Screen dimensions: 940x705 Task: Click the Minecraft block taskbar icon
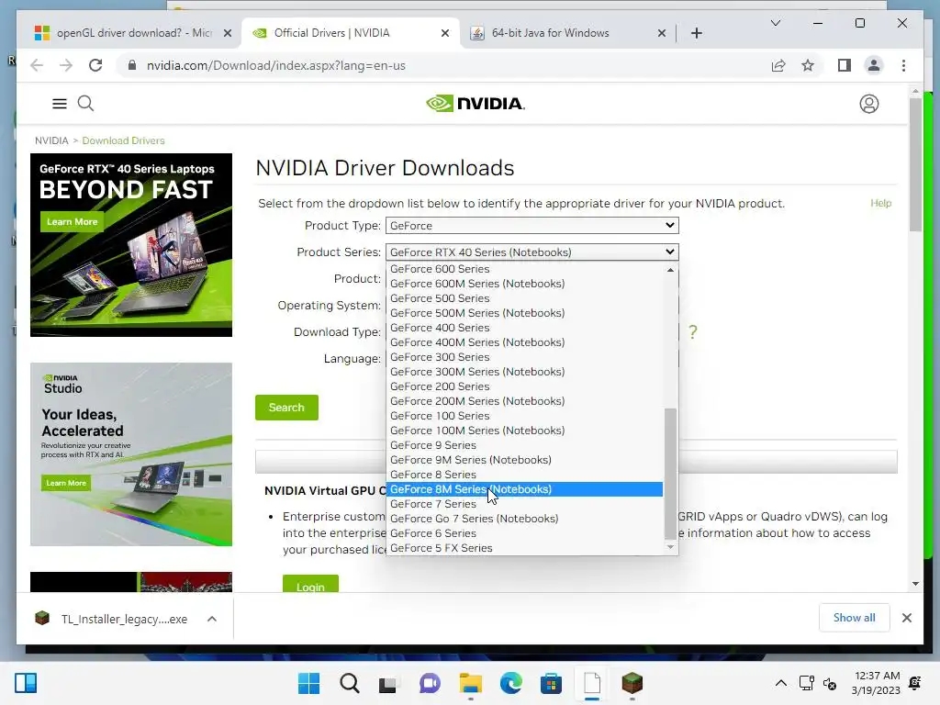point(632,683)
